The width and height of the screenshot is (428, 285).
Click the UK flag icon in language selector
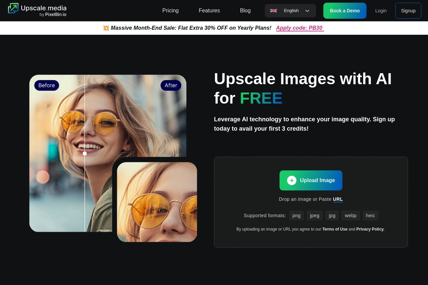273,10
